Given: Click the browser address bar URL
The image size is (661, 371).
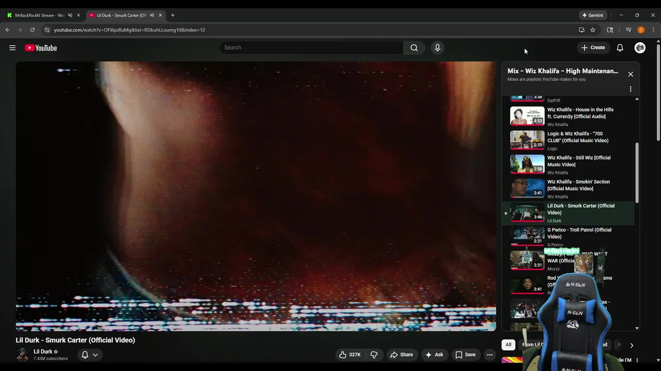Looking at the screenshot, I should click(130, 30).
